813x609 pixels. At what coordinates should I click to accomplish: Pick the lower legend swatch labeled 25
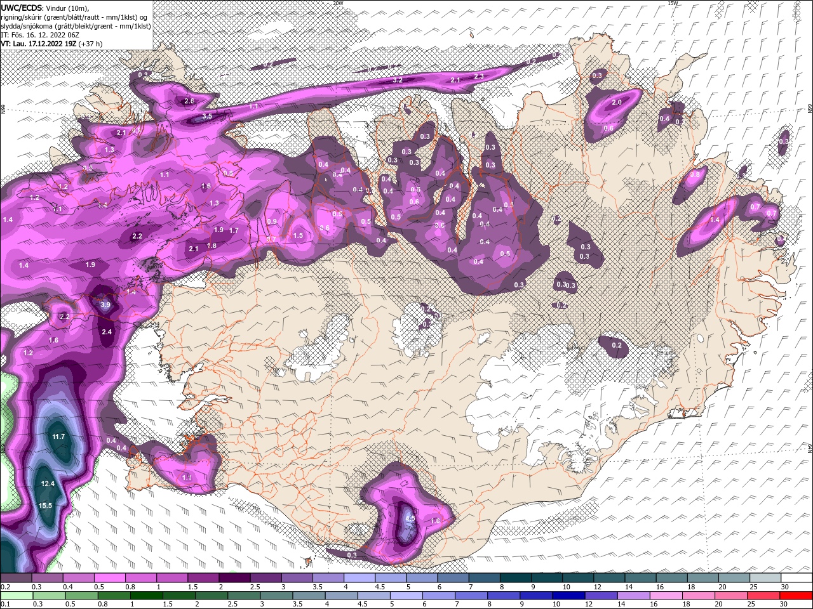tap(763, 596)
